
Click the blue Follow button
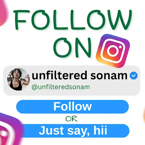coord(72,107)
